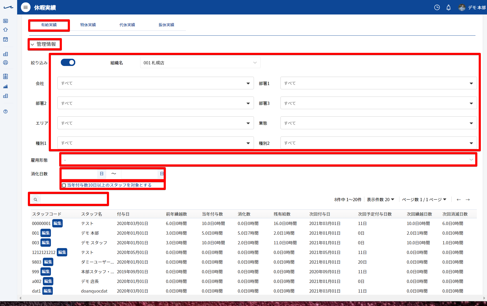
Task: Click 編集 for staff 1212121212
Action: point(62,252)
